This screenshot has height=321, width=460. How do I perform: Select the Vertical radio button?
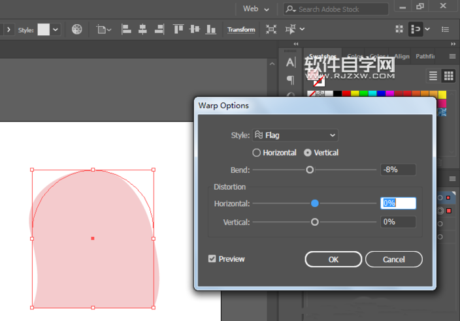tap(308, 153)
